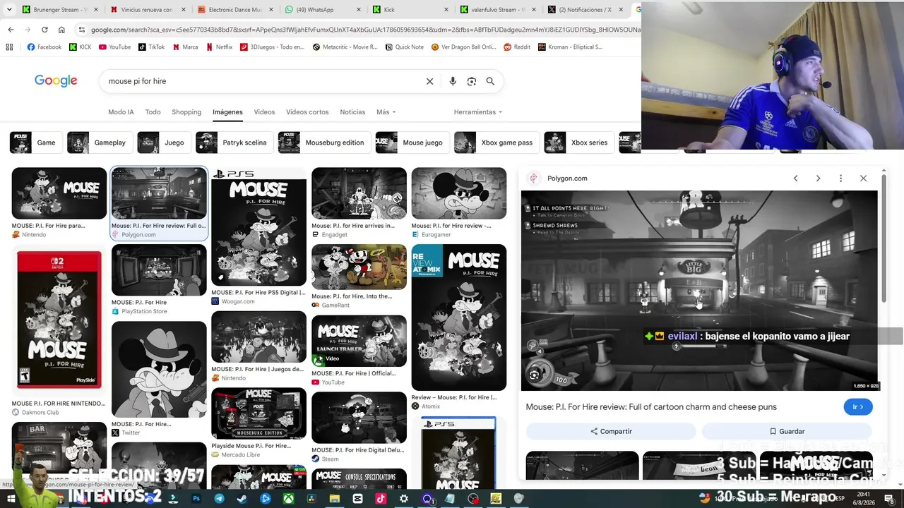Viewport: 904px width, 508px height.
Task: Switch to the Videos cortos tab
Action: click(307, 112)
